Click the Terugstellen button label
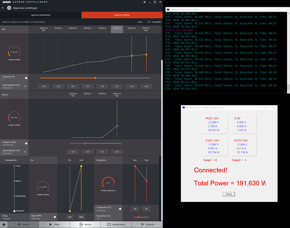Screen dimensions: 290x228 (x=156, y=22)
